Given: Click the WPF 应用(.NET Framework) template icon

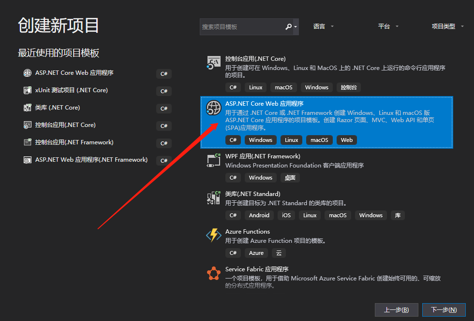Looking at the screenshot, I should point(213,160).
